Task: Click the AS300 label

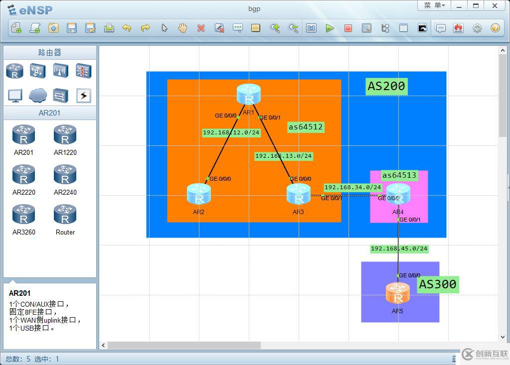Action: [x=438, y=284]
